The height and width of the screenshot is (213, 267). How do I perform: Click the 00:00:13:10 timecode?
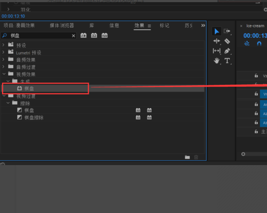(13, 17)
